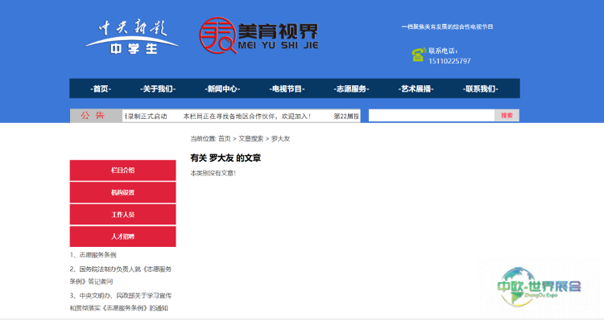
Task: Click the green telephone icon
Action: [418, 55]
